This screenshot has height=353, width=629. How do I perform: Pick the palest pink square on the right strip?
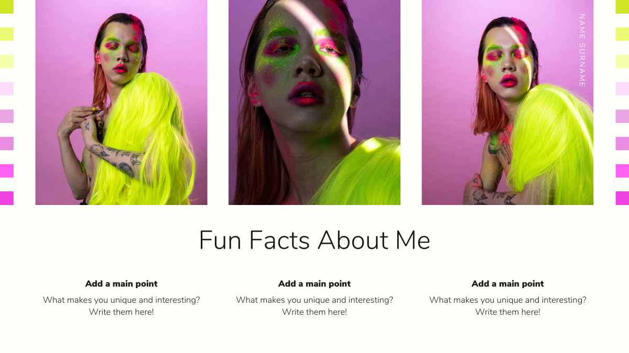[x=622, y=89]
